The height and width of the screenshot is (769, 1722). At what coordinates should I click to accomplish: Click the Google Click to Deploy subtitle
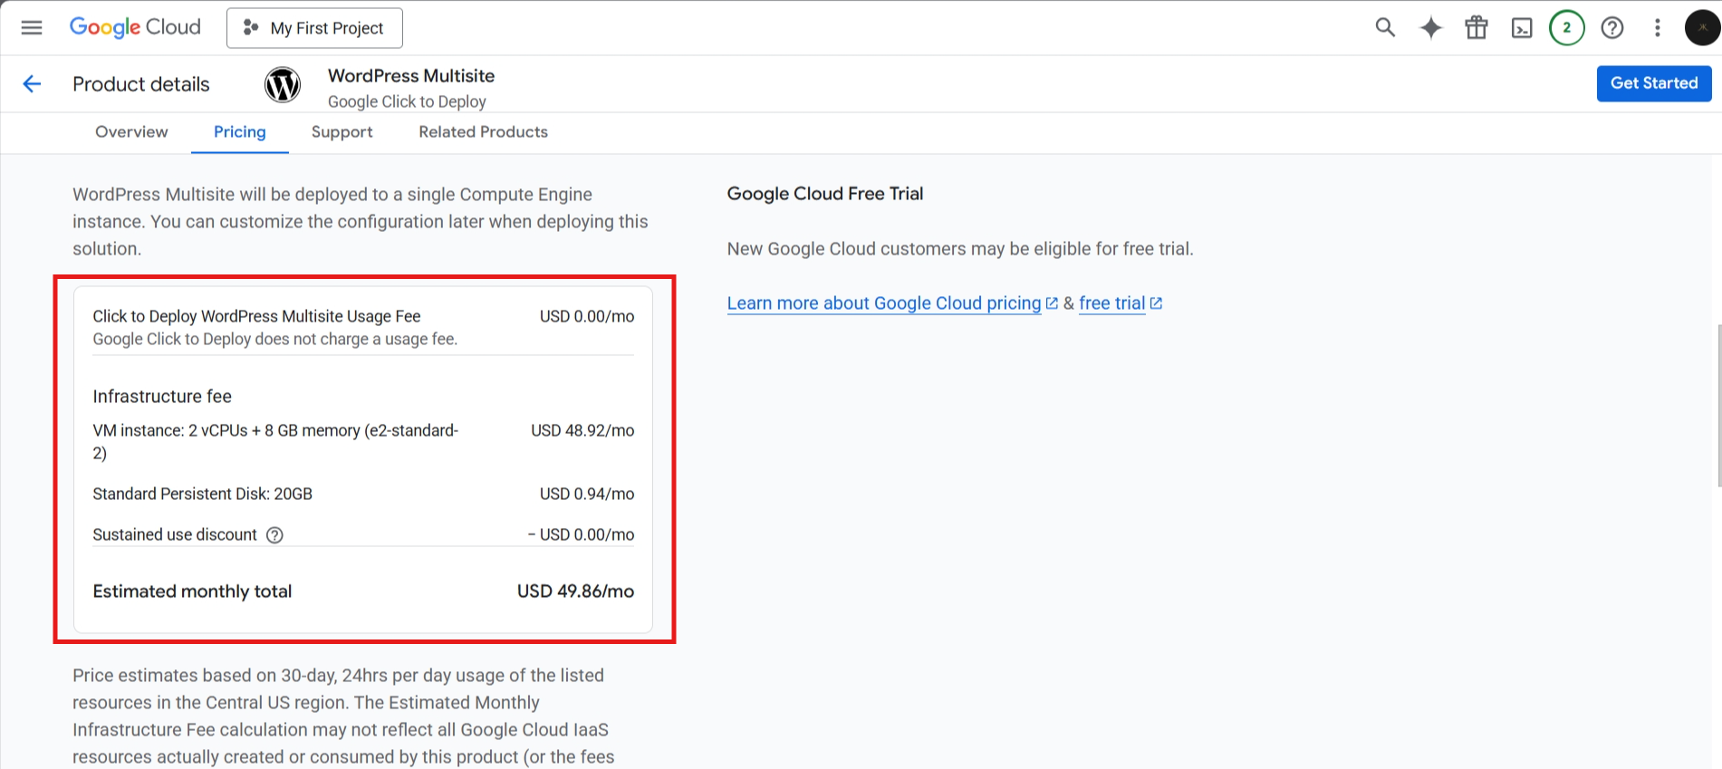pos(407,101)
